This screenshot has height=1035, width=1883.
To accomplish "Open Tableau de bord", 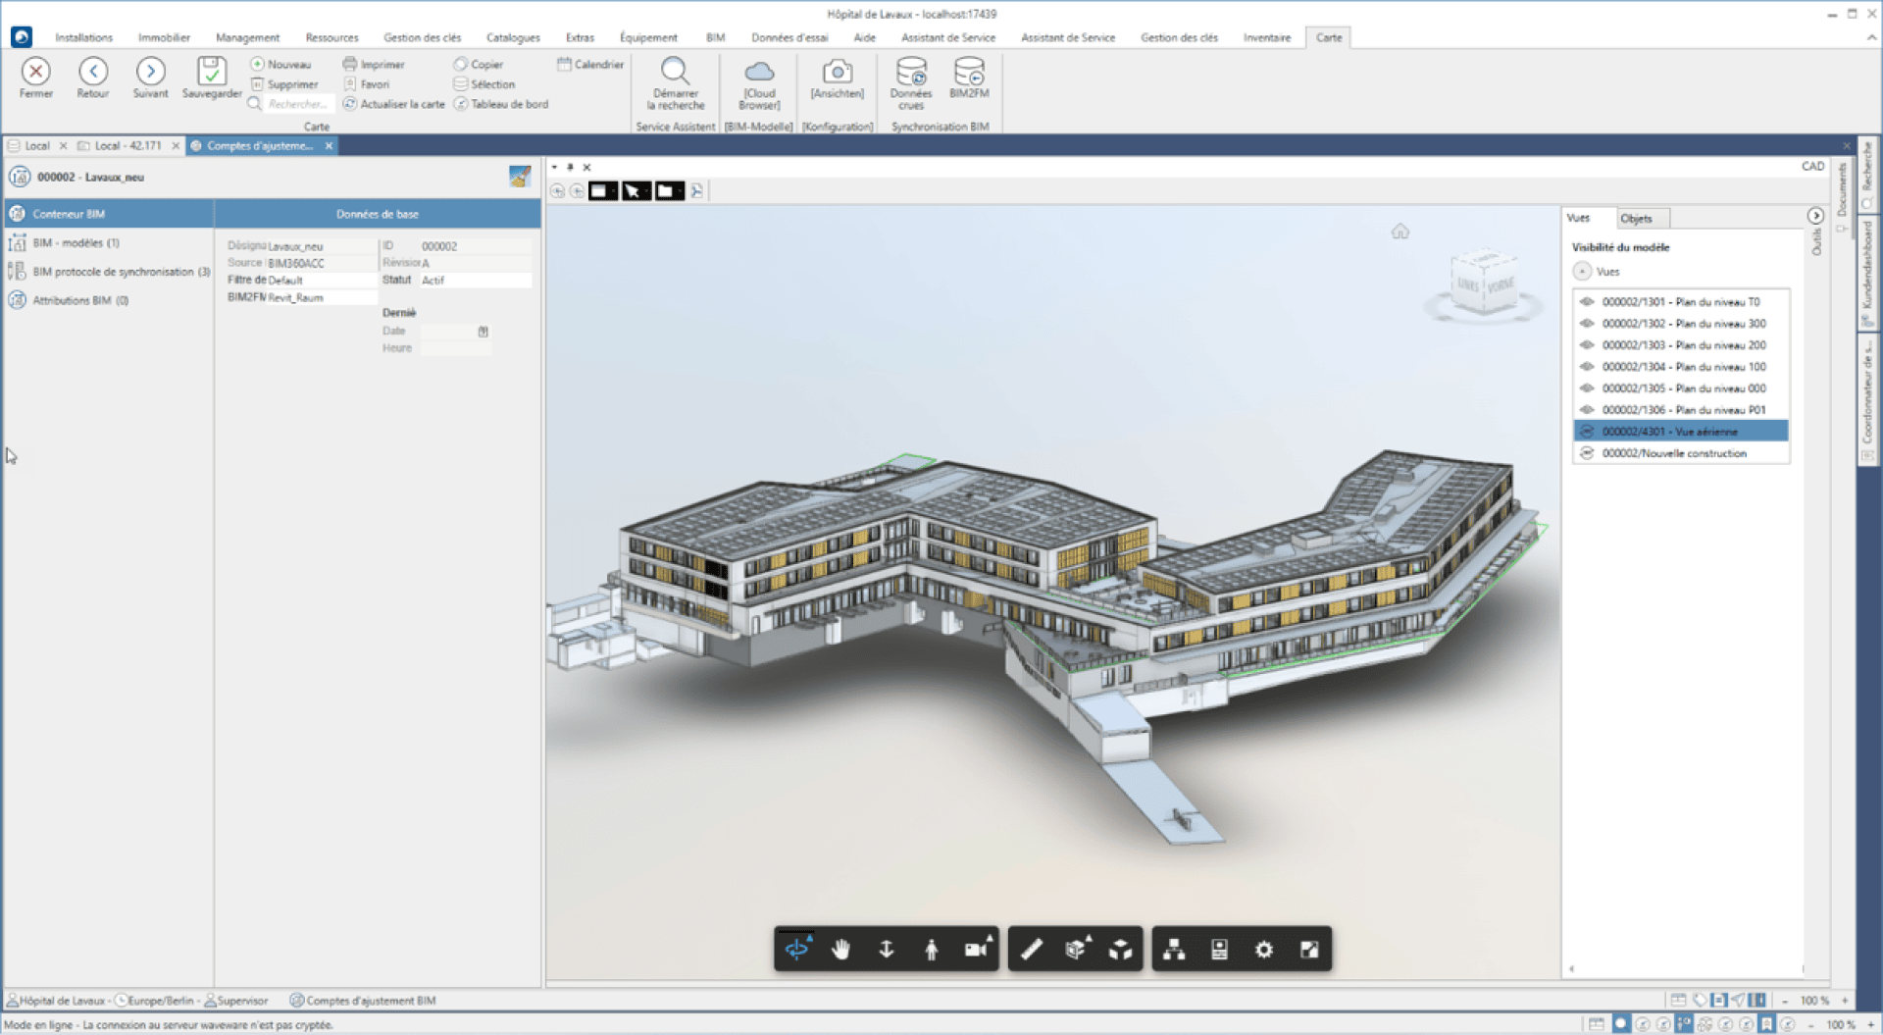I will (501, 104).
